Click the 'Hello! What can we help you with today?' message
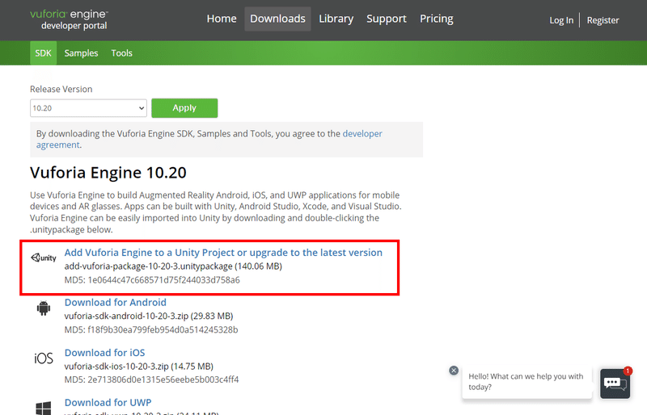The width and height of the screenshot is (647, 415). click(x=526, y=382)
